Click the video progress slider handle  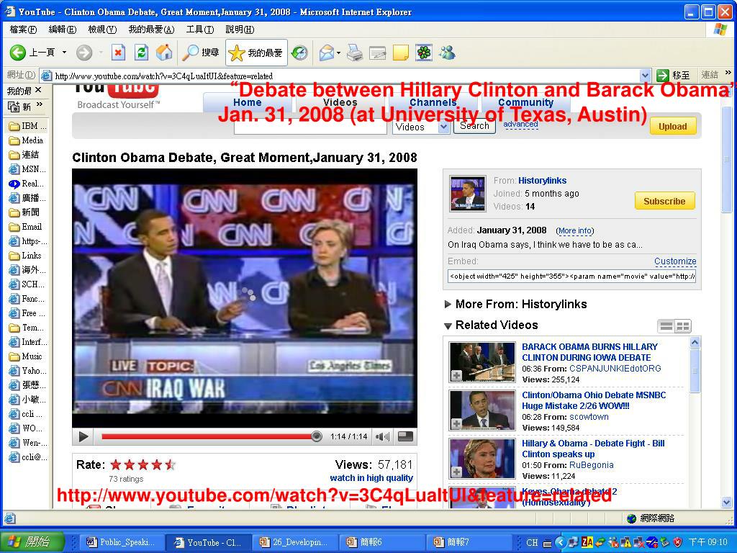(317, 436)
